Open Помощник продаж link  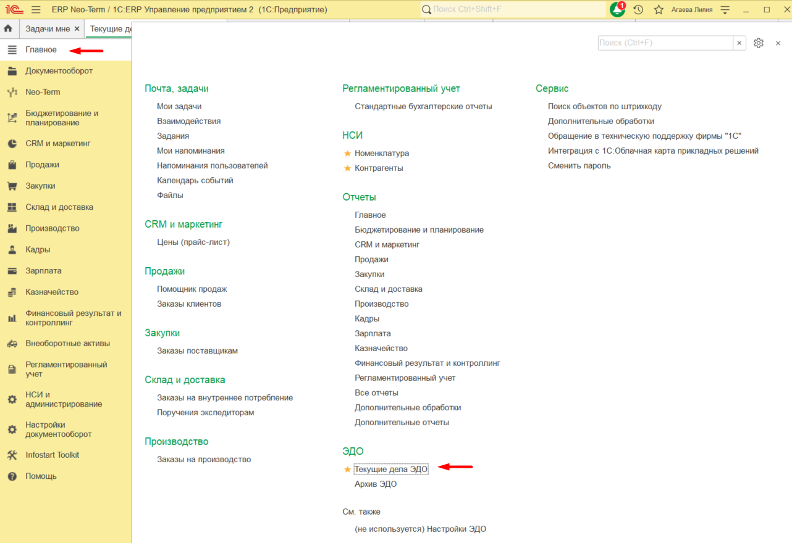192,289
